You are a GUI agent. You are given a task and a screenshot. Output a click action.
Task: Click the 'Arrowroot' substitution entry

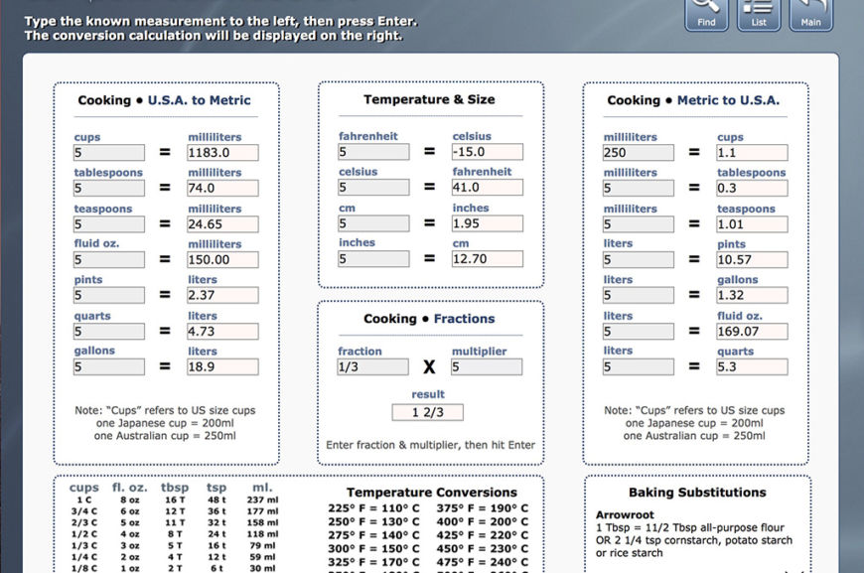[625, 514]
